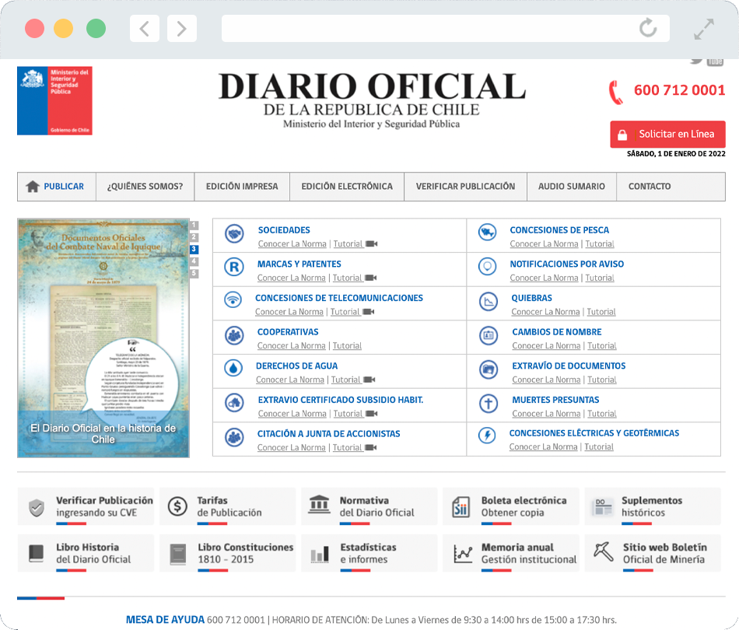Click the Quiebras chart icon
The width and height of the screenshot is (739, 630).
pyautogui.click(x=489, y=302)
